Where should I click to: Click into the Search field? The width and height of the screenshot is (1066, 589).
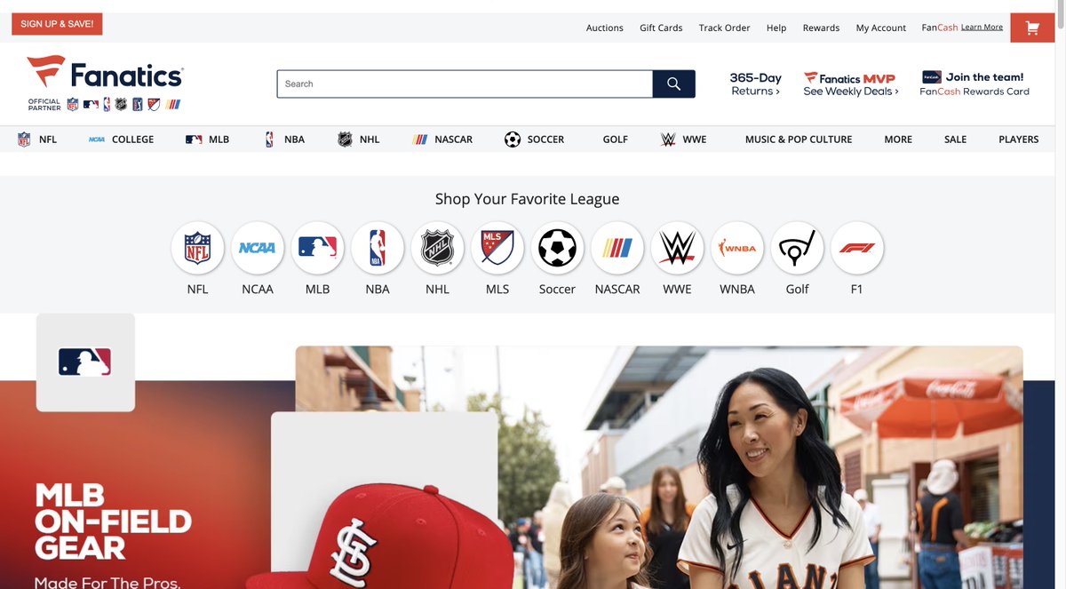465,84
